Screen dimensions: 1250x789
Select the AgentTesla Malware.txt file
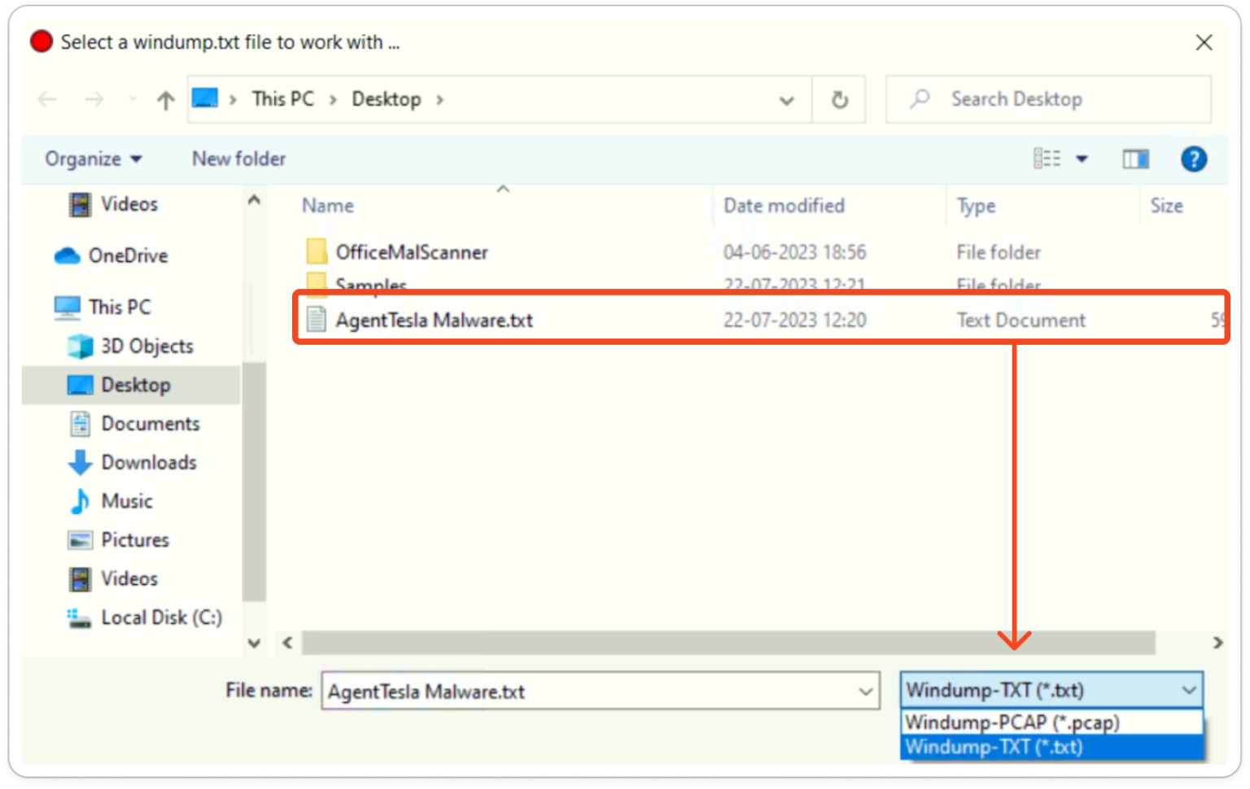tap(434, 320)
